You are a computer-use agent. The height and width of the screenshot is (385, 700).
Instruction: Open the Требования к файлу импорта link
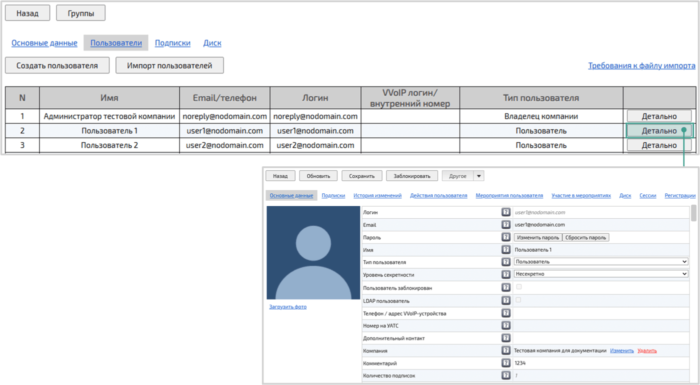tap(642, 65)
